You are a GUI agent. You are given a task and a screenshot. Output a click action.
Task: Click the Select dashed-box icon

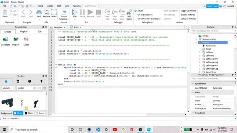tap(54, 12)
